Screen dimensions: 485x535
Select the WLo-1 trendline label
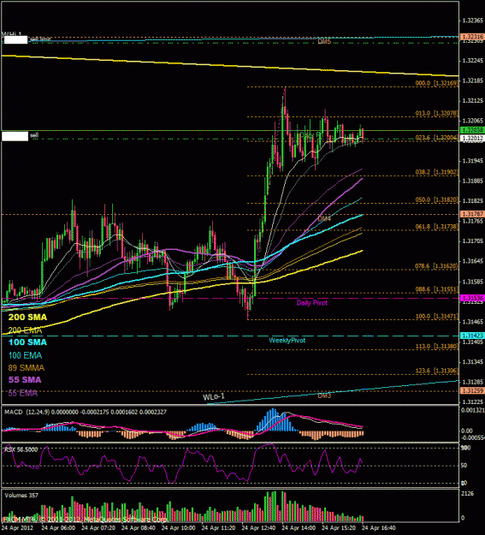point(214,397)
